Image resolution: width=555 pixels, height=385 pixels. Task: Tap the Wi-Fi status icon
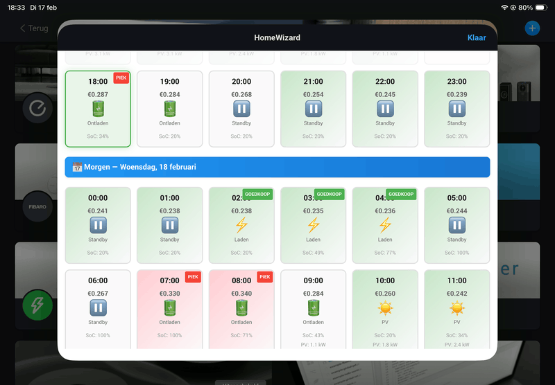tap(504, 8)
